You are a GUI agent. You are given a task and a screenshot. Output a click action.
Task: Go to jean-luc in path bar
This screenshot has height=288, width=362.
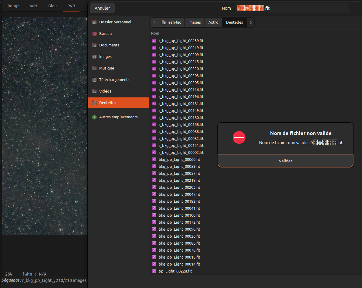pyautogui.click(x=171, y=22)
